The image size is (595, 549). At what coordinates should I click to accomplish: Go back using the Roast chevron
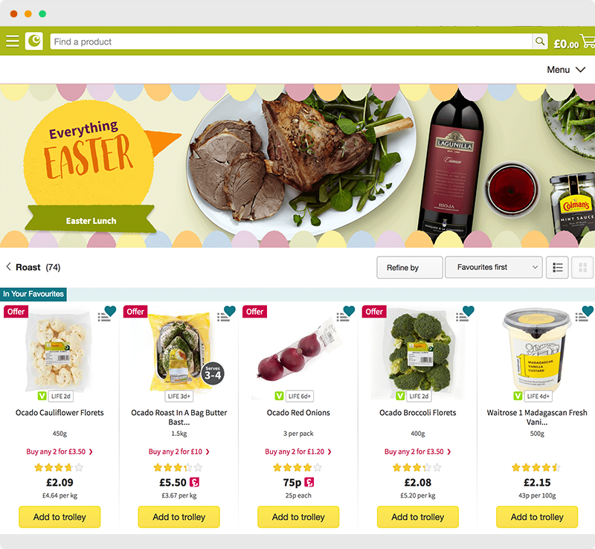tap(8, 267)
